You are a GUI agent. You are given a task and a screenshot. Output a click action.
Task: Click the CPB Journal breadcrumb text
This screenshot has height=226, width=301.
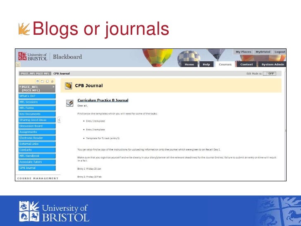(62, 74)
